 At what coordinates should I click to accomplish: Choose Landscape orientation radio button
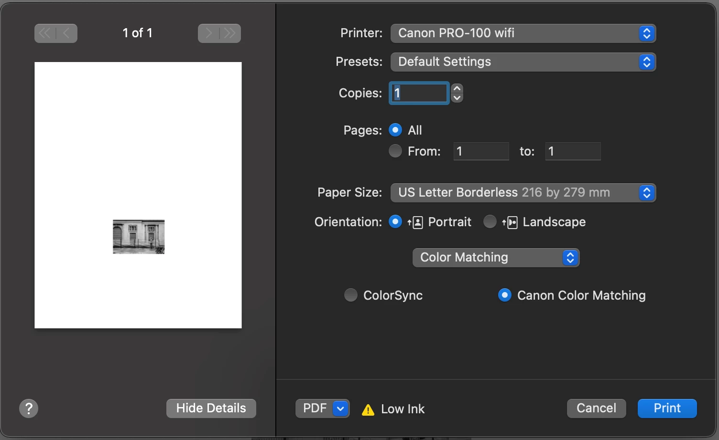click(490, 221)
